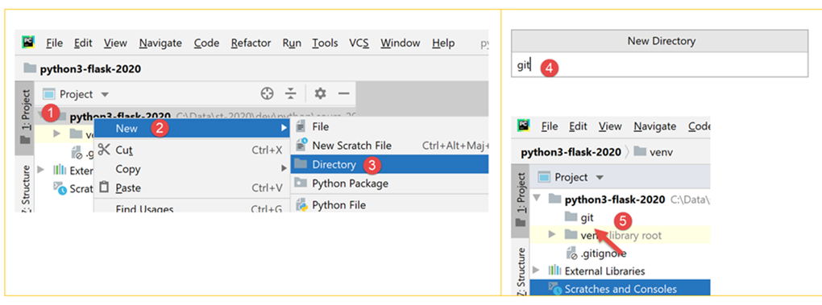This screenshot has width=822, height=305.
Task: Open View menu in right window
Action: [x=610, y=126]
